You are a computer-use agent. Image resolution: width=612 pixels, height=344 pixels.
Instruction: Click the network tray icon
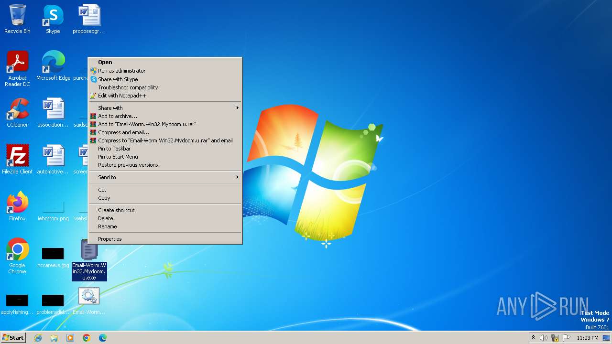coord(555,338)
